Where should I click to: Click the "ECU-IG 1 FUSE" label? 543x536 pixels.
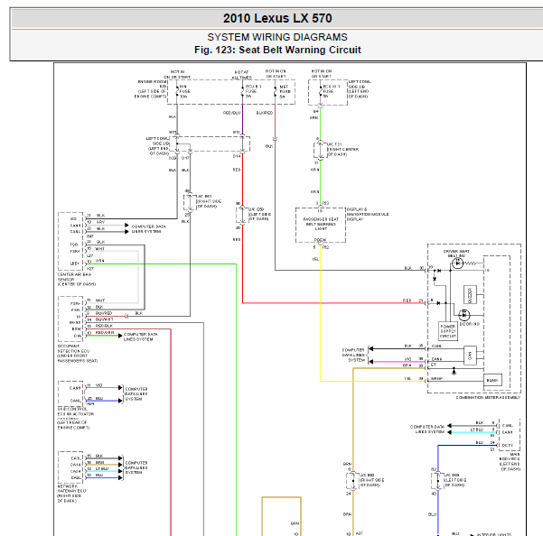331,91
